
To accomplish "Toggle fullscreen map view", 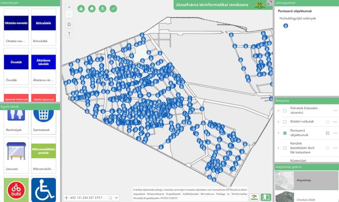I will (x=269, y=3).
